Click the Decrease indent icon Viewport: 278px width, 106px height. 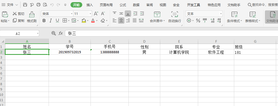tap(135, 13)
